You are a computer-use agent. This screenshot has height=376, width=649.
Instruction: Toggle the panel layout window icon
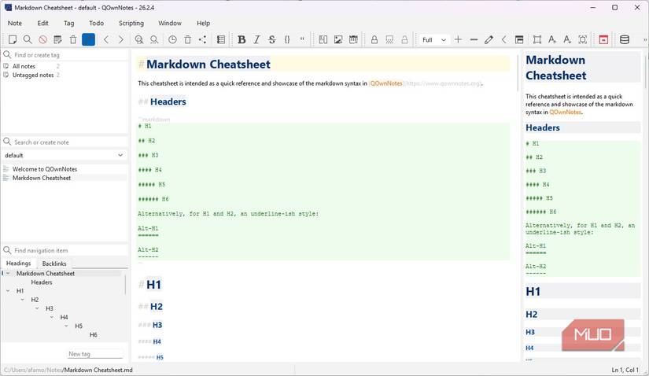point(519,40)
